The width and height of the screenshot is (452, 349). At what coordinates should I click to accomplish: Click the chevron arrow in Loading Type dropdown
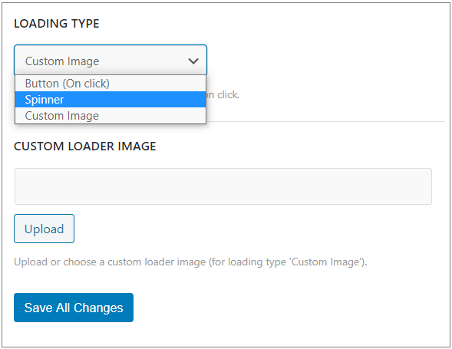click(x=193, y=61)
